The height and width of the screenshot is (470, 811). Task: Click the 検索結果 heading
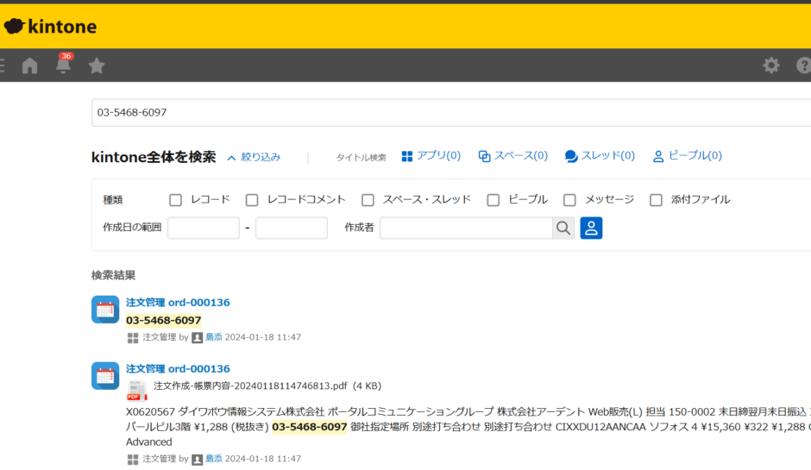[x=113, y=275]
